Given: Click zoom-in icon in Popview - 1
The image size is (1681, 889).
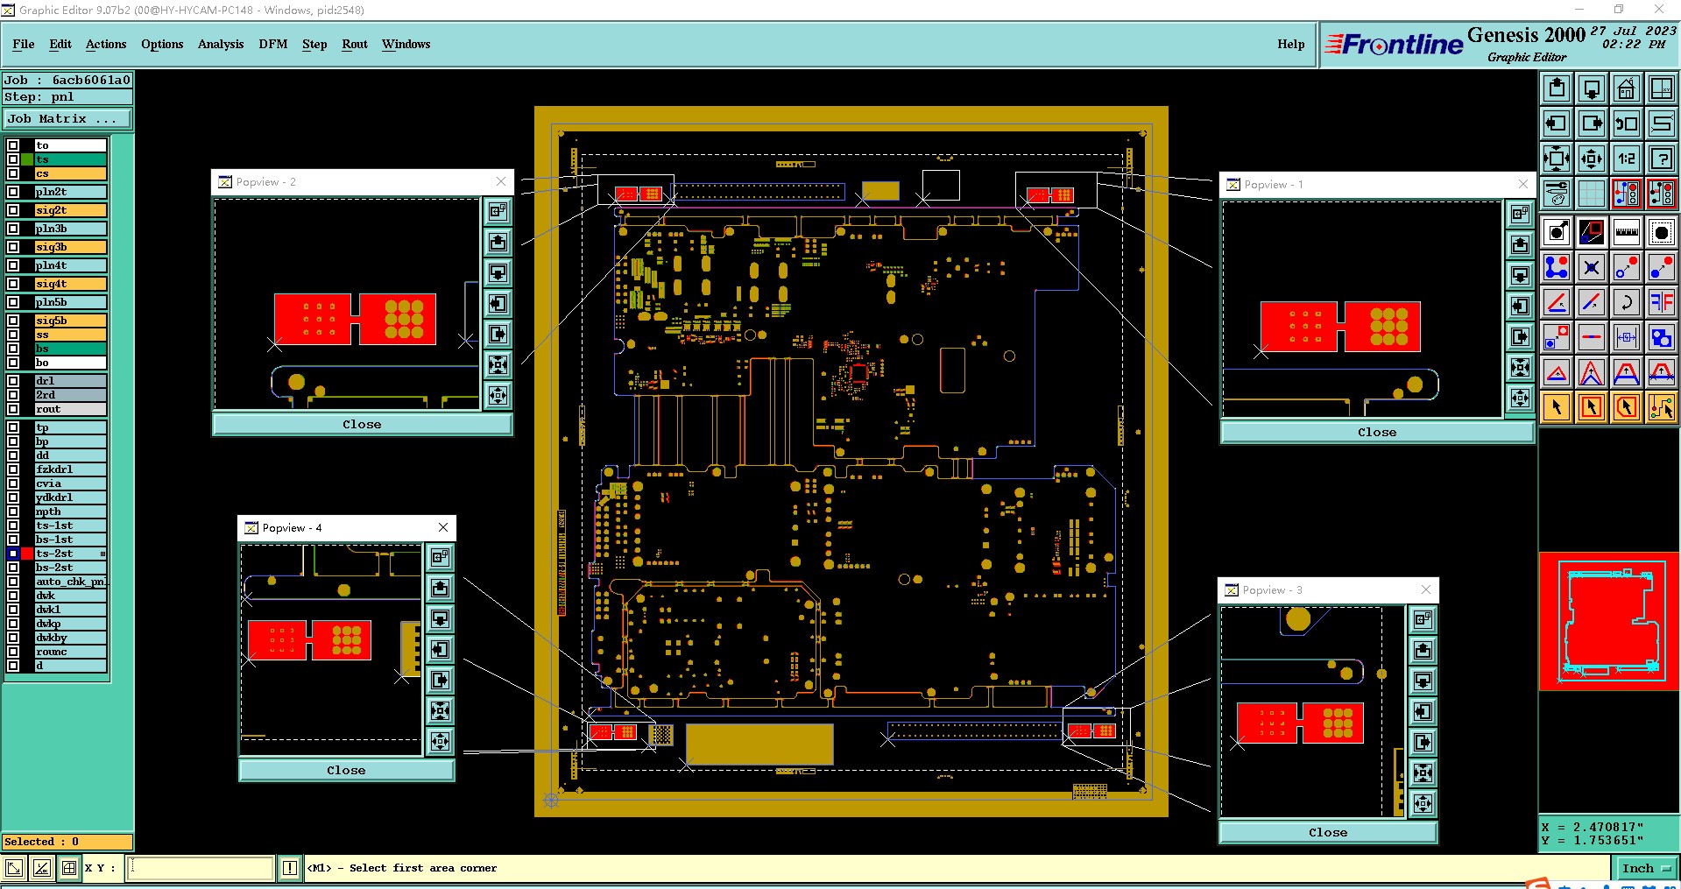Looking at the screenshot, I should tap(1521, 367).
